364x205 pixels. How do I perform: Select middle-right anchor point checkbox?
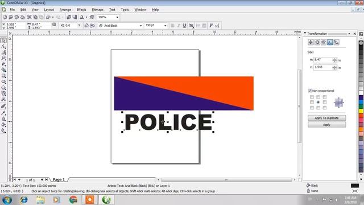[x=325, y=102]
